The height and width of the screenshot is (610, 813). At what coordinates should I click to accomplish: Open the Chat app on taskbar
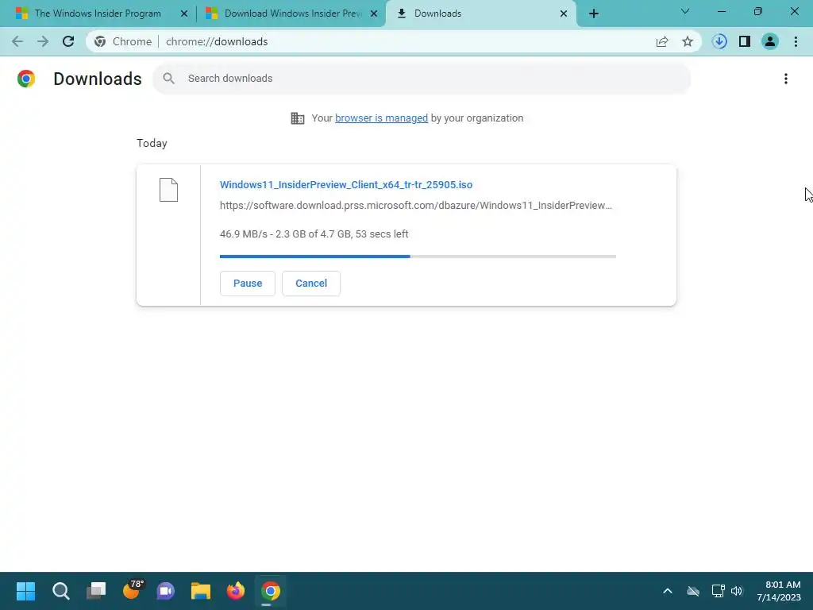(x=166, y=591)
